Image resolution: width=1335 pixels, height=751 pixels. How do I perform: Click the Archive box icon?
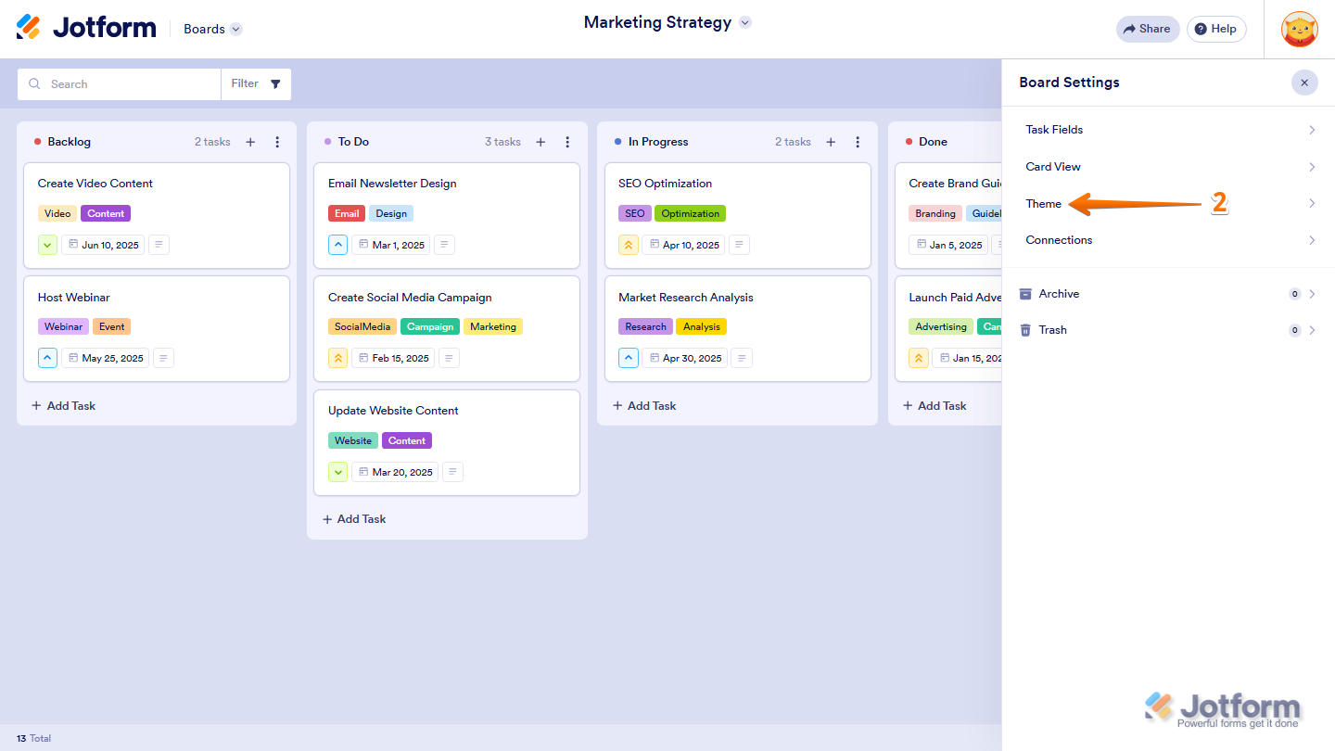[x=1025, y=294]
